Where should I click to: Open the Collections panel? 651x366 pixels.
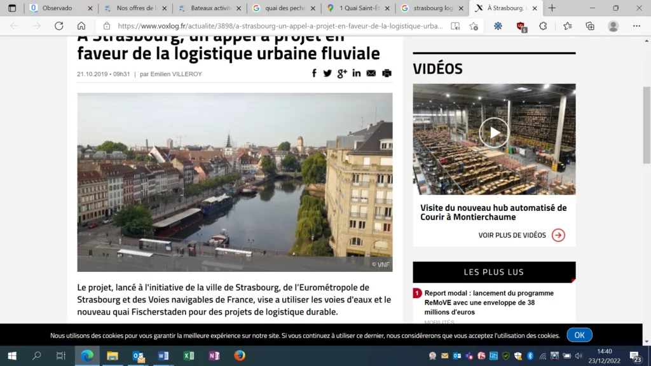590,26
